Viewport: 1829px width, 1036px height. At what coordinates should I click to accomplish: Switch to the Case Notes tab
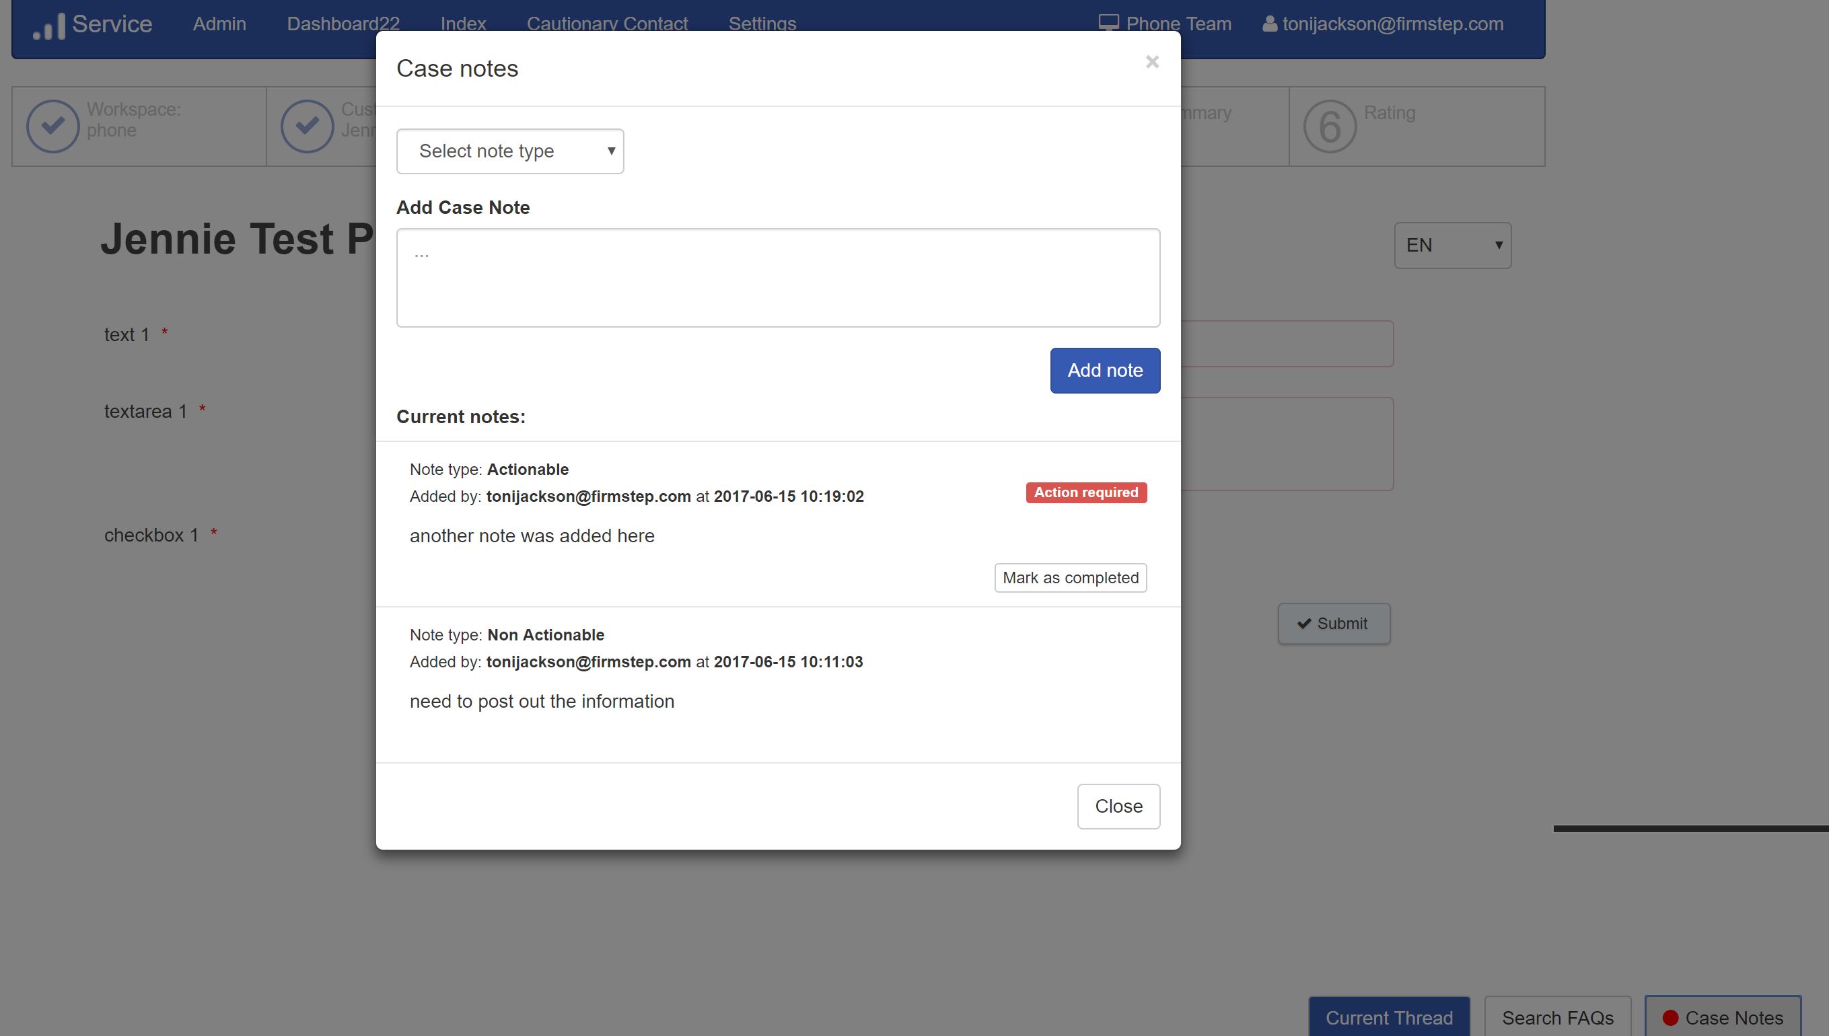(1723, 1017)
